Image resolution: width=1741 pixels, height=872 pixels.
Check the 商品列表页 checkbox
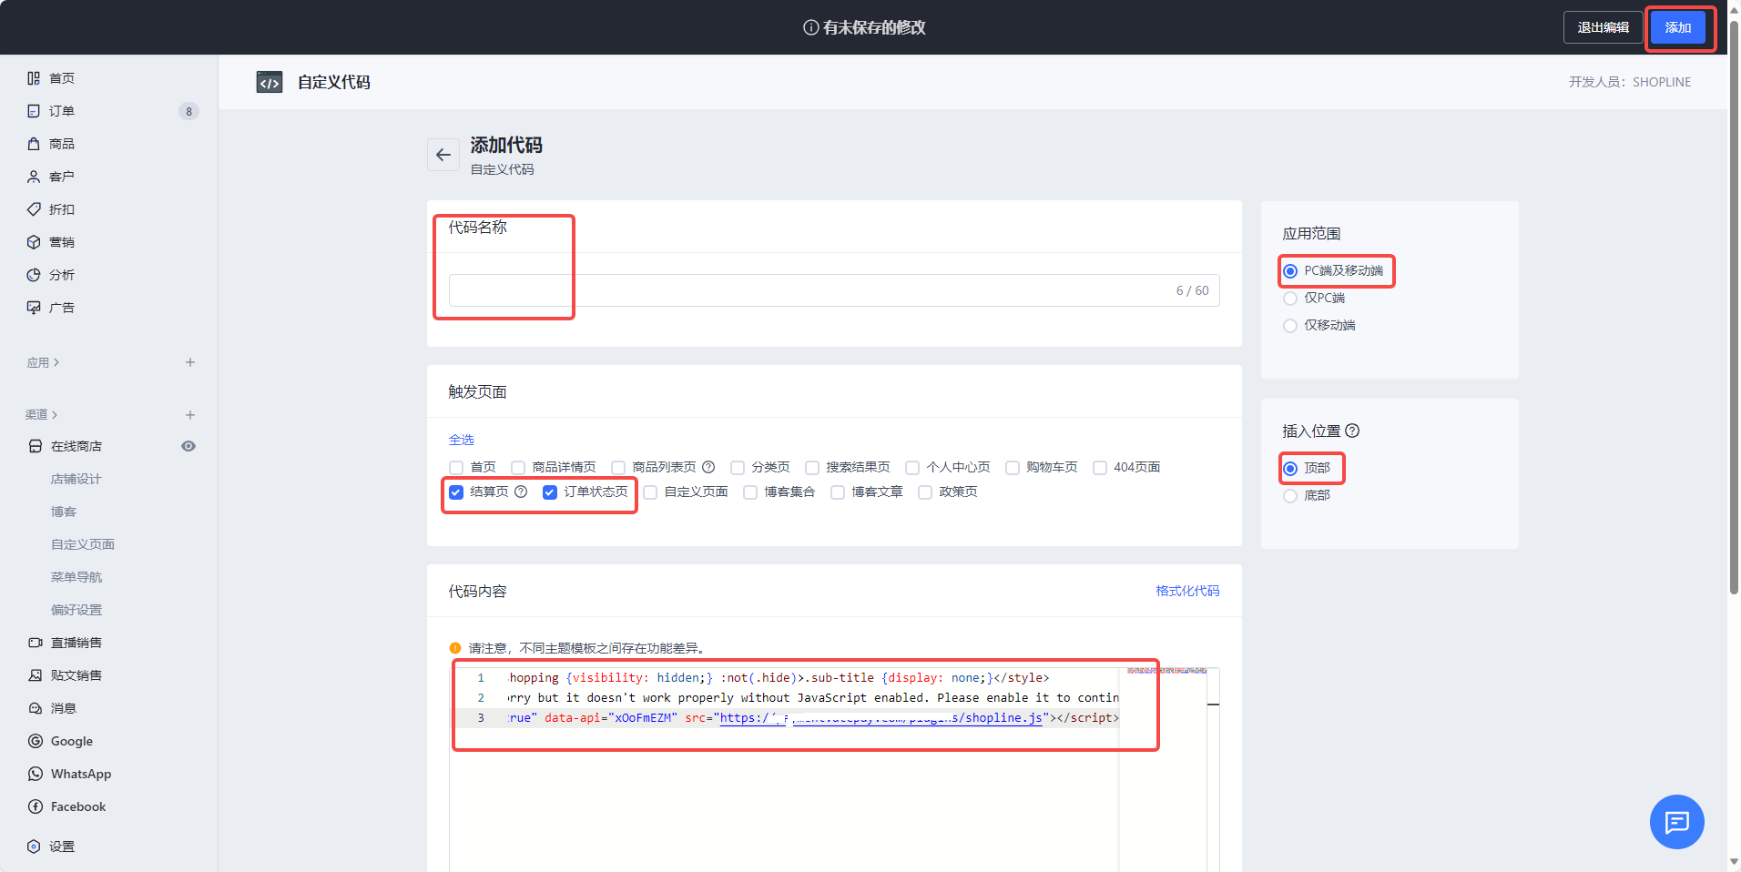tap(618, 468)
